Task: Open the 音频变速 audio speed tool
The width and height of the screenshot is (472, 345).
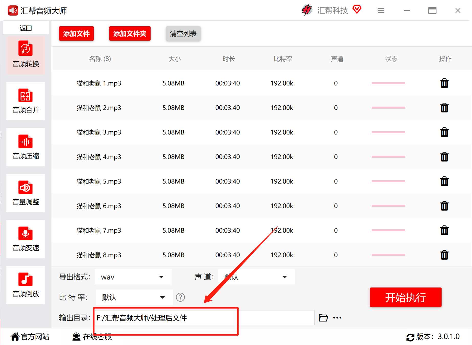Action: point(26,239)
